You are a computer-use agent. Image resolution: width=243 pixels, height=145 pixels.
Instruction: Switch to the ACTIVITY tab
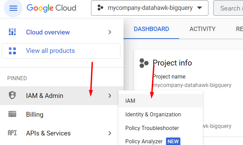click(202, 29)
